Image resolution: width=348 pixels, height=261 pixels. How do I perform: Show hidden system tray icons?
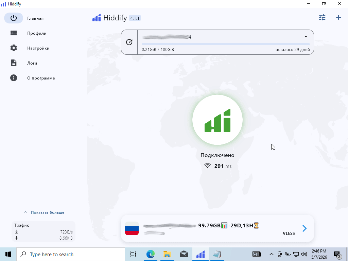[271, 254]
